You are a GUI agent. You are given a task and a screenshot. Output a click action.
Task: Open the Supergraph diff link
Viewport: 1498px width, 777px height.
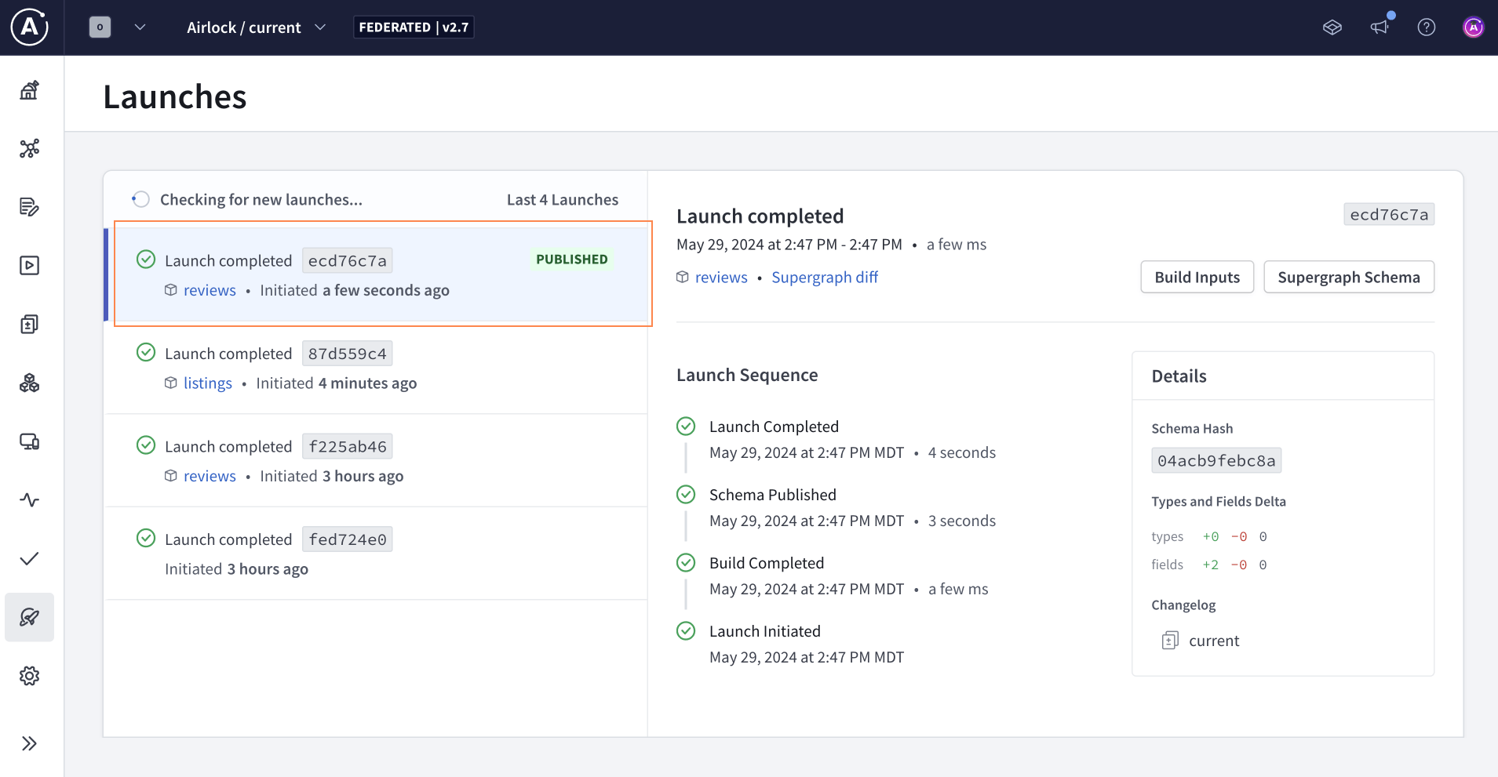(x=824, y=278)
